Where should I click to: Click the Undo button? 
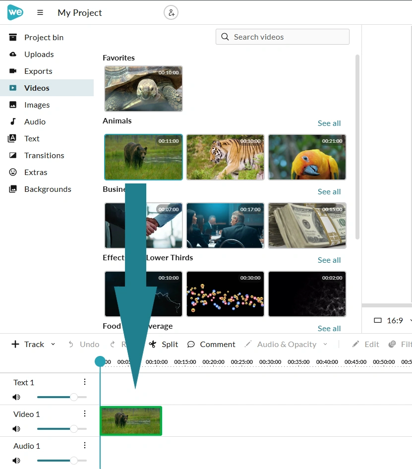tap(84, 344)
